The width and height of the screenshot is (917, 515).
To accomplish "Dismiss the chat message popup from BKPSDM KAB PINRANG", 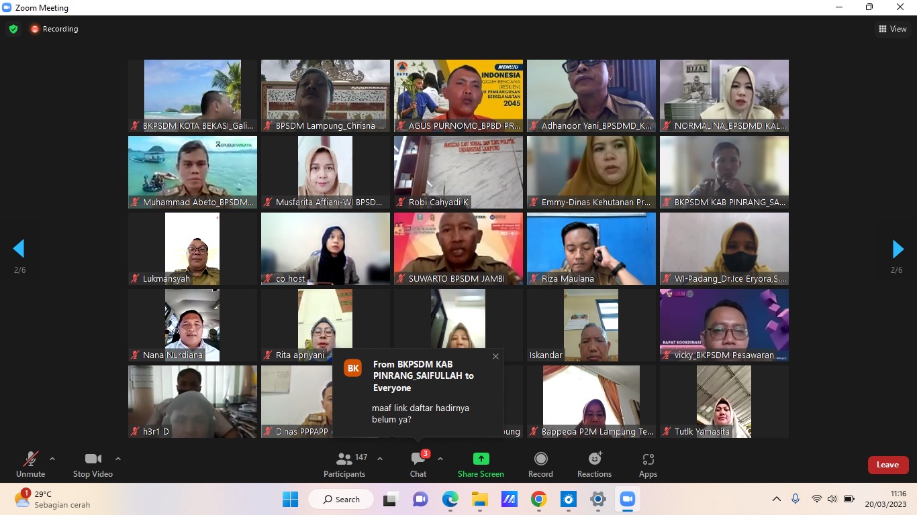I will 495,357.
